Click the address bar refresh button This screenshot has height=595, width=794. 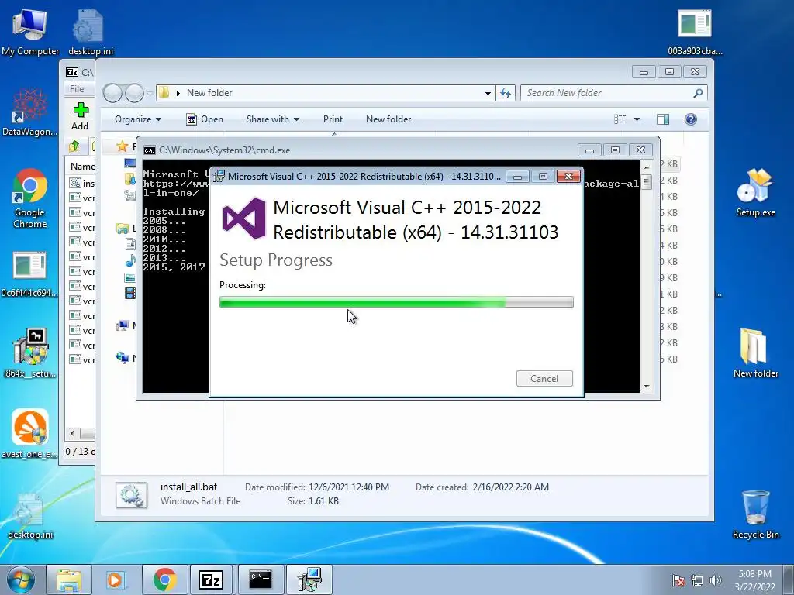click(x=506, y=93)
